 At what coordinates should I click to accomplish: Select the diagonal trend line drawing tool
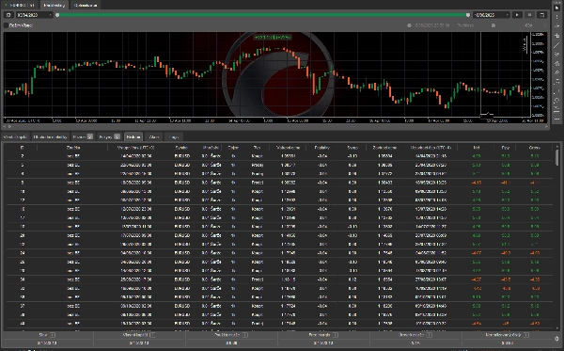[x=556, y=45]
